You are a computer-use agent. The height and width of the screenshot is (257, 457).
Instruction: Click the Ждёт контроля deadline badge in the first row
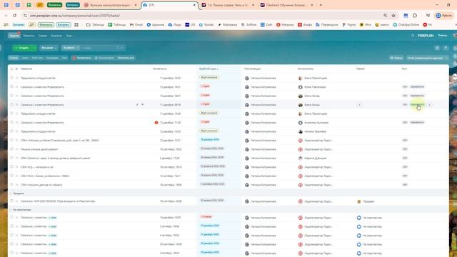(x=209, y=78)
